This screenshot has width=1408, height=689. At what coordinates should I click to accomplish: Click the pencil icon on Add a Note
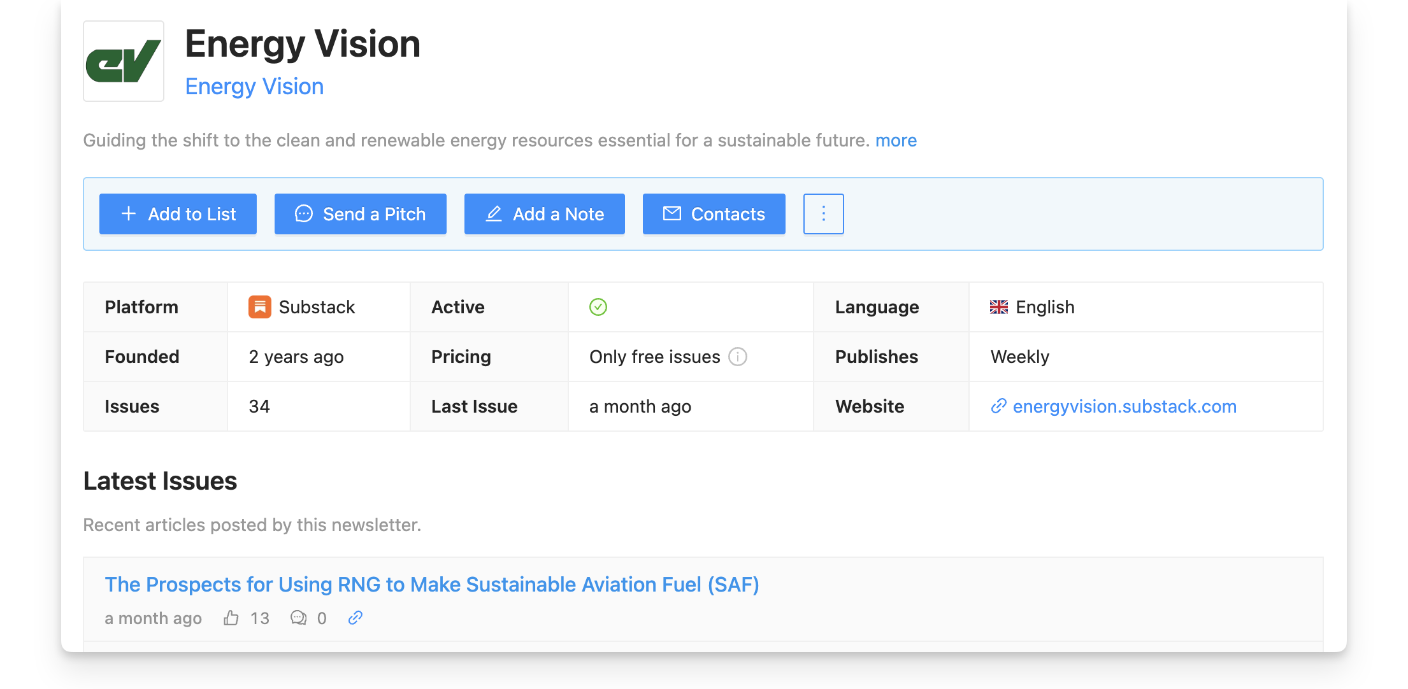point(494,214)
